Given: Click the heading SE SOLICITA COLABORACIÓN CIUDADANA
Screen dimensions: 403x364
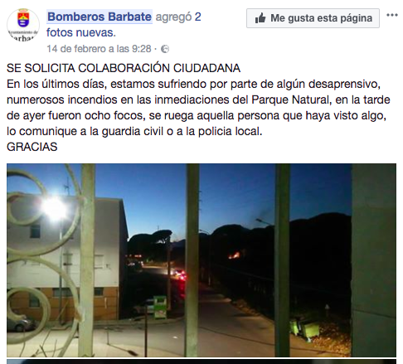Looking at the screenshot, I should pyautogui.click(x=124, y=68).
